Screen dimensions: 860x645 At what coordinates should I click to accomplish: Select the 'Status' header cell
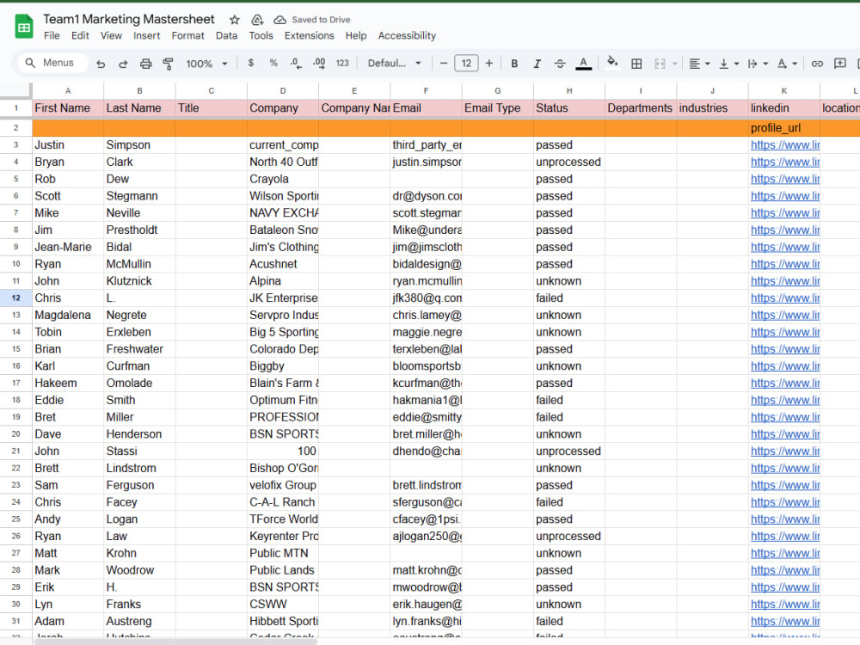click(569, 108)
